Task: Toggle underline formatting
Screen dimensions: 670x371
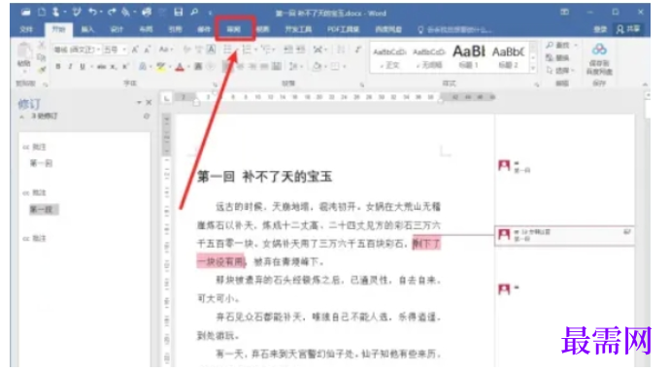Action: pos(82,66)
